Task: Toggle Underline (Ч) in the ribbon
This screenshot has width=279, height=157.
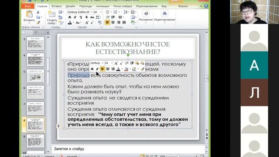Action: point(81,17)
